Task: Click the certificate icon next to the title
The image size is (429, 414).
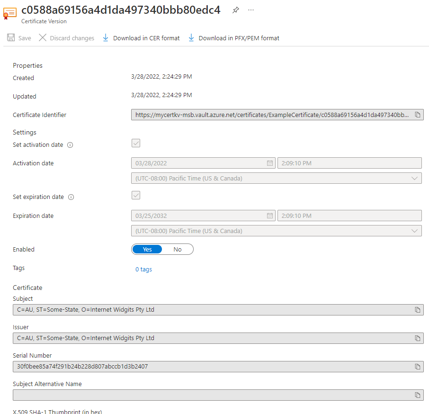Action: pyautogui.click(x=9, y=13)
